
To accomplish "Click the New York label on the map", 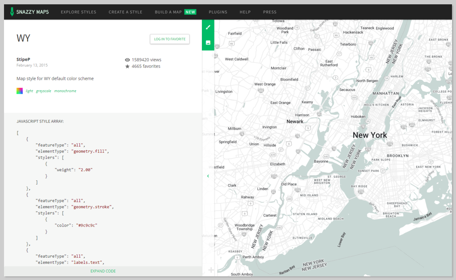I will (x=370, y=135).
